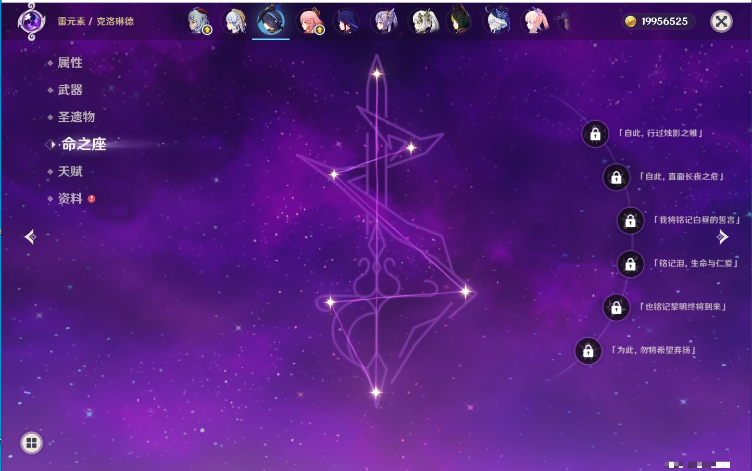
Task: Select Ganyu's avatar with red horns
Action: [199, 21]
